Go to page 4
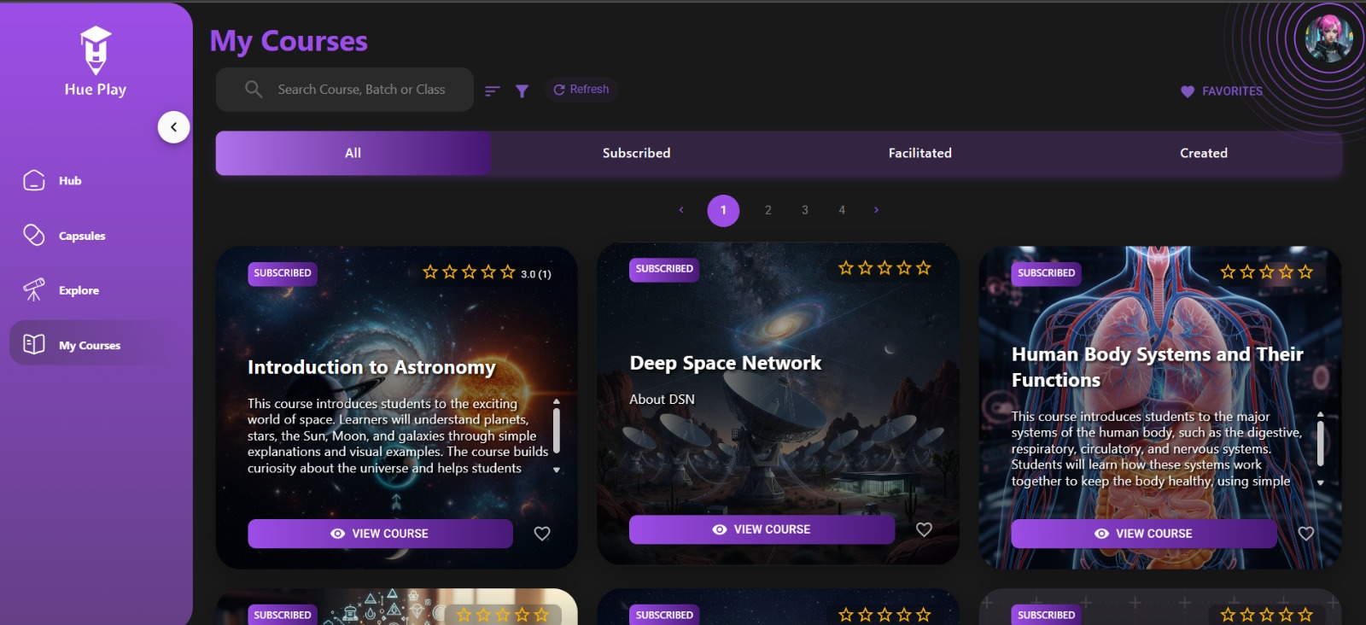The height and width of the screenshot is (625, 1366). pyautogui.click(x=842, y=210)
